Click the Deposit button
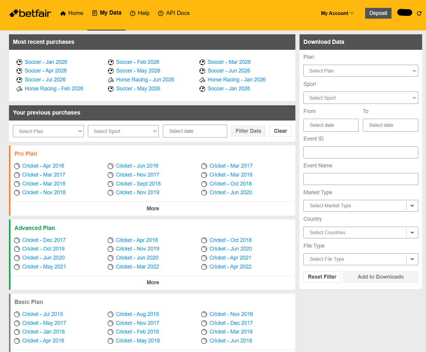Image resolution: width=426 pixels, height=352 pixels. click(378, 13)
